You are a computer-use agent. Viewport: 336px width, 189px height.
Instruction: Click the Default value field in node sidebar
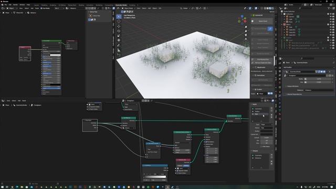pyautogui.click(x=267, y=138)
